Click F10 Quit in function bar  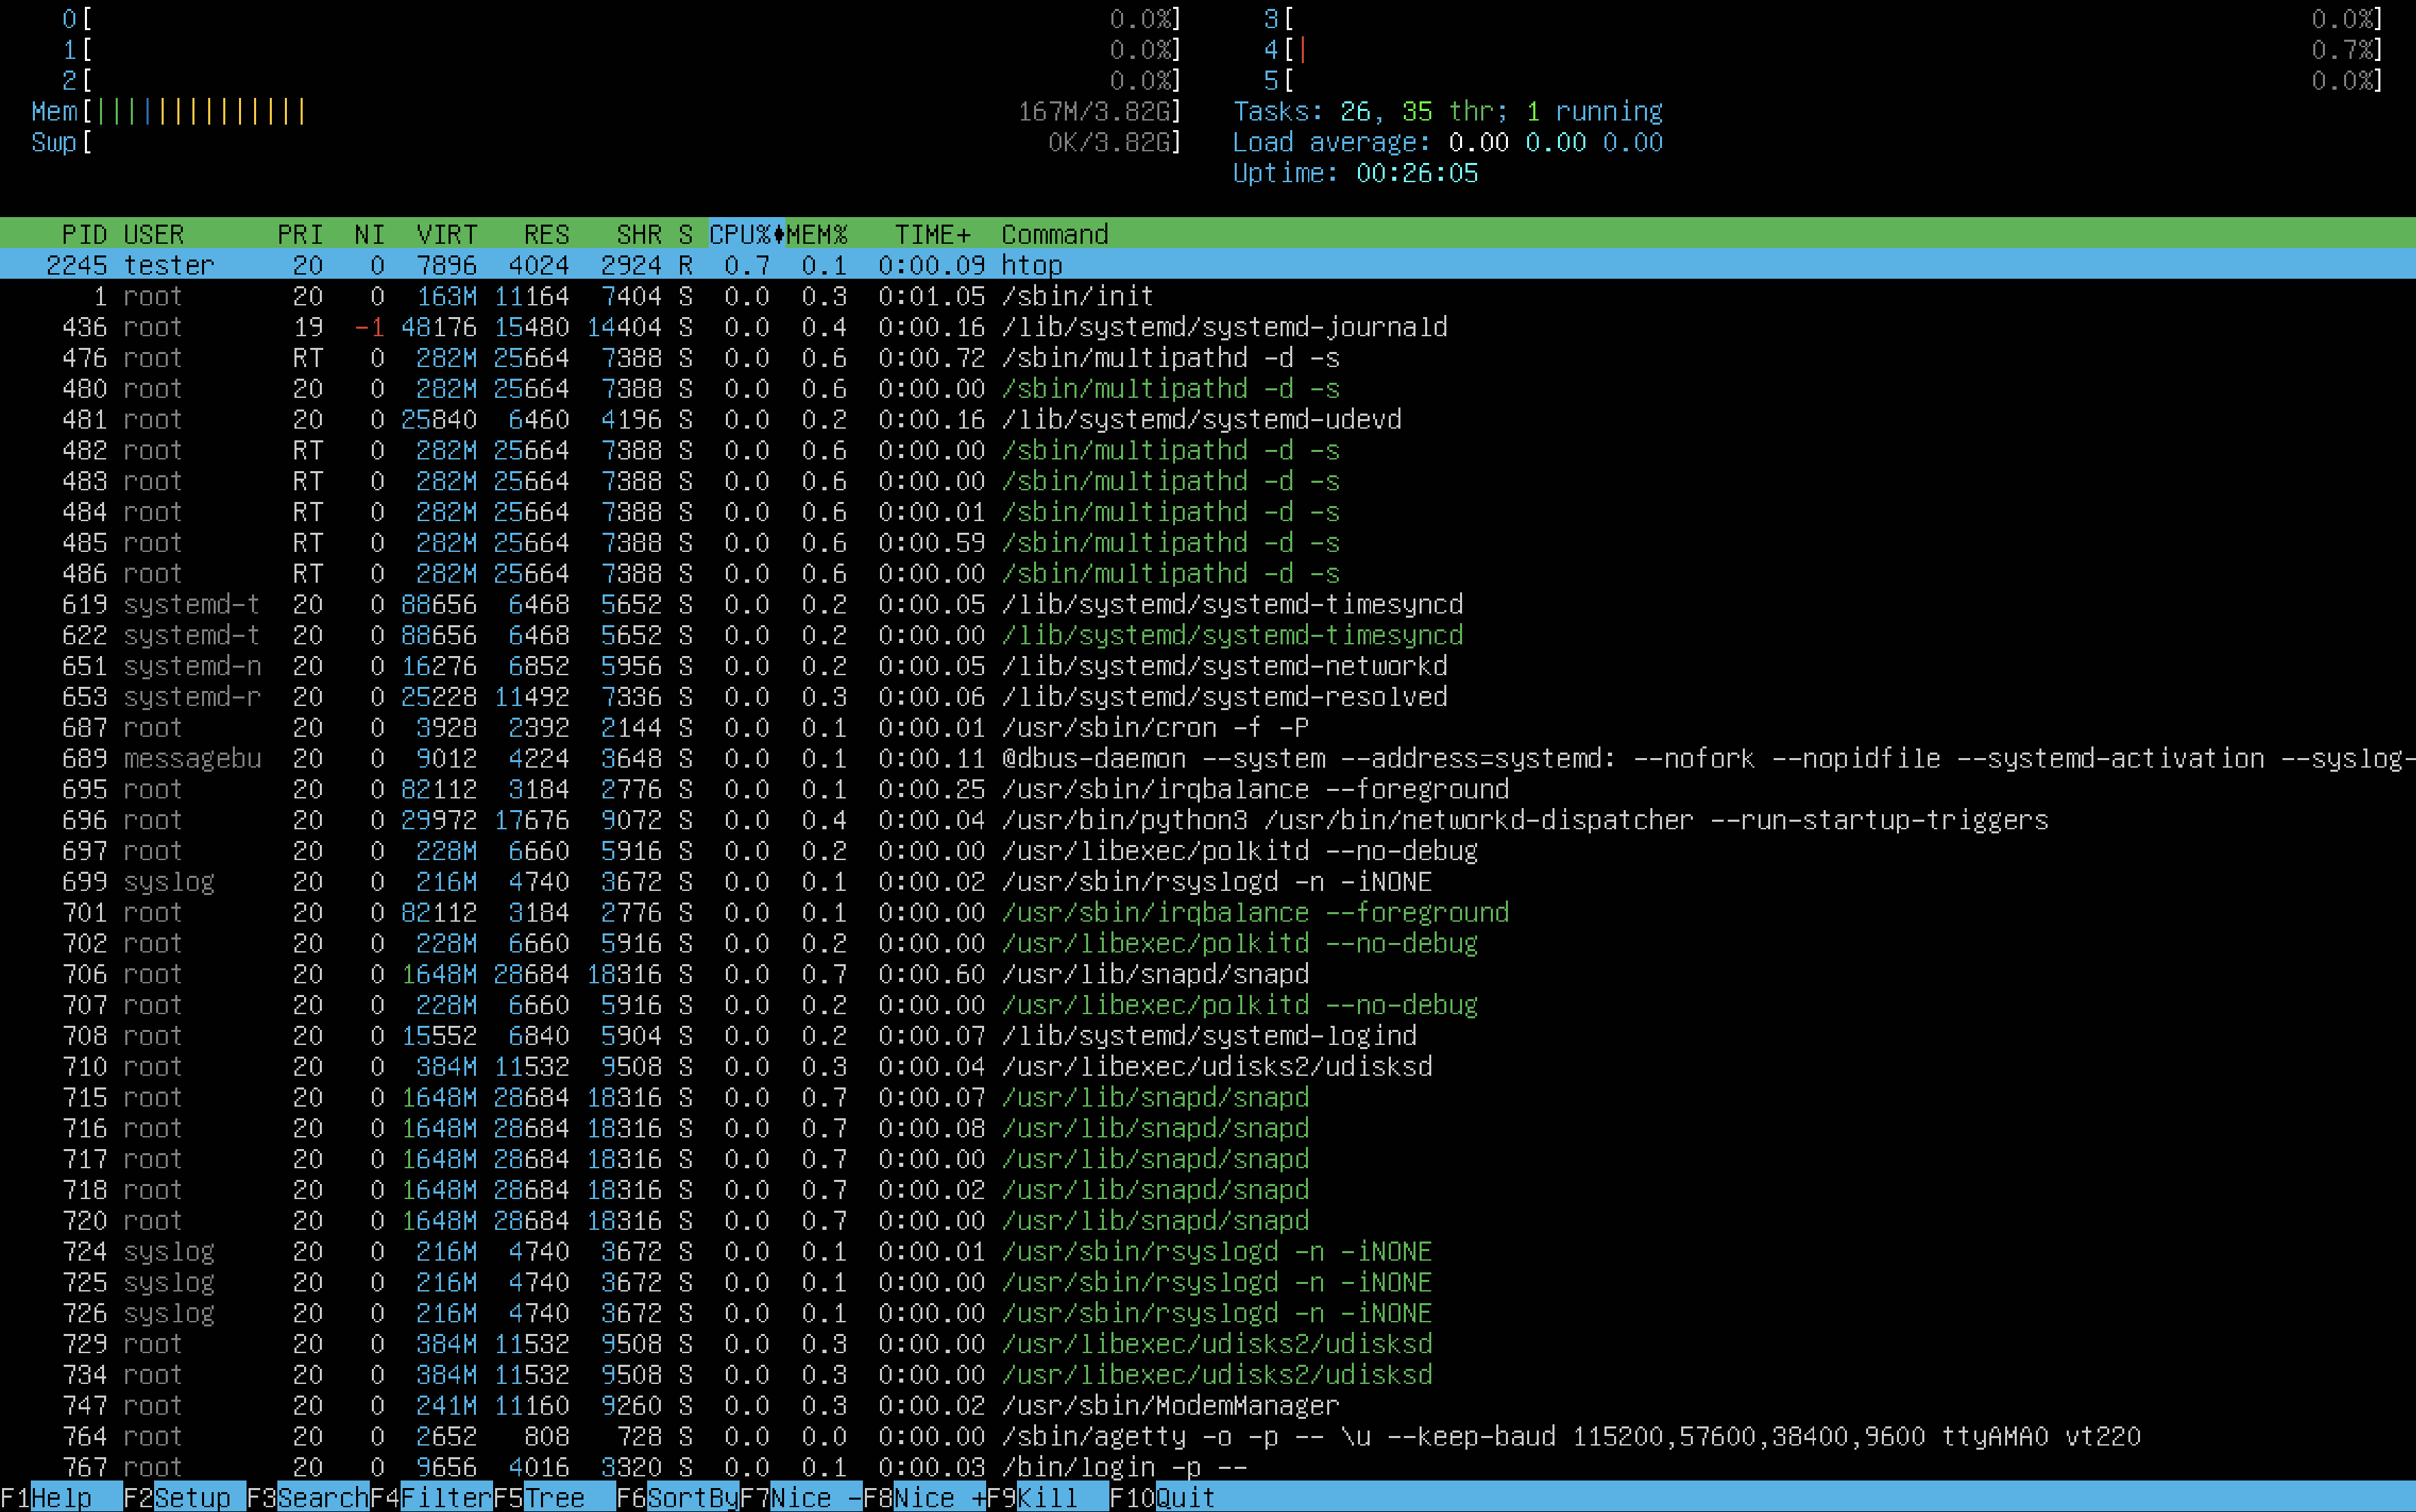pos(1185,1497)
